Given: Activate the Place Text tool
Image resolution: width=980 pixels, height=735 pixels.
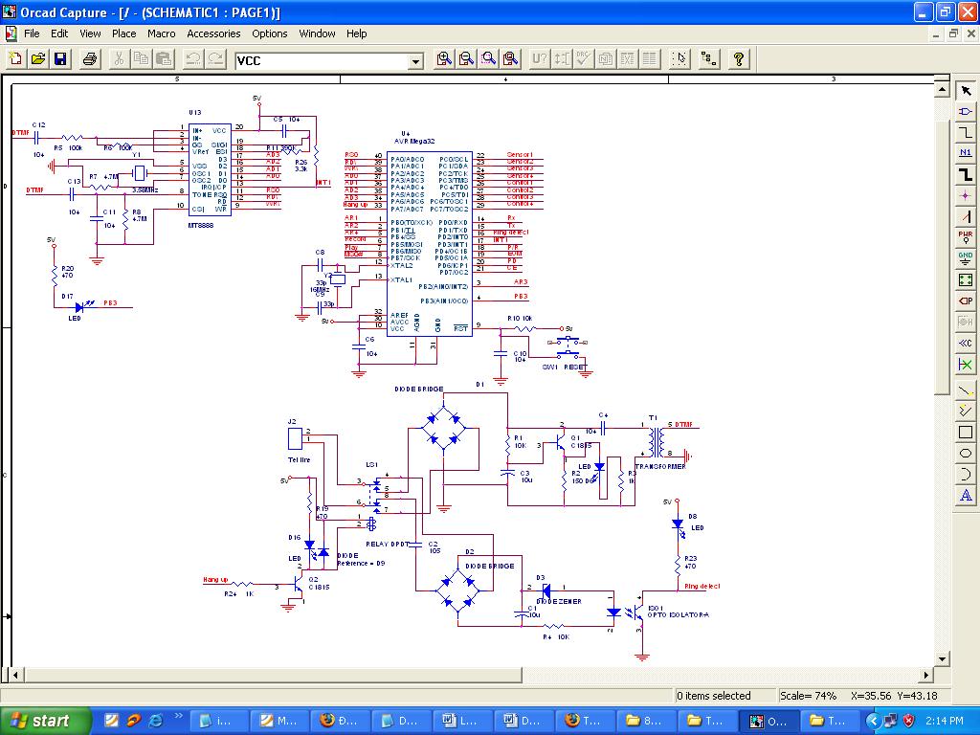Looking at the screenshot, I should point(966,495).
